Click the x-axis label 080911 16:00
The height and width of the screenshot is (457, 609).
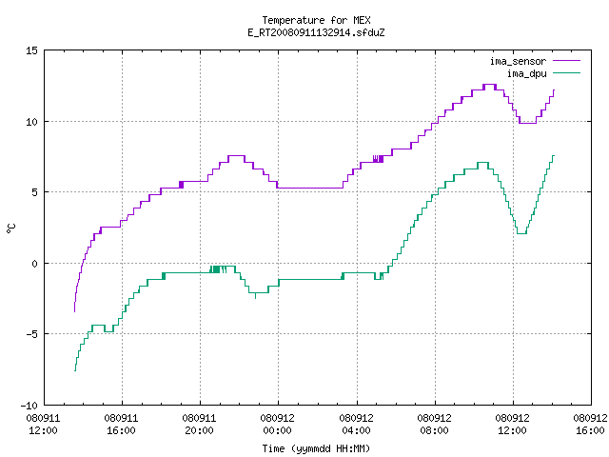coord(121,425)
